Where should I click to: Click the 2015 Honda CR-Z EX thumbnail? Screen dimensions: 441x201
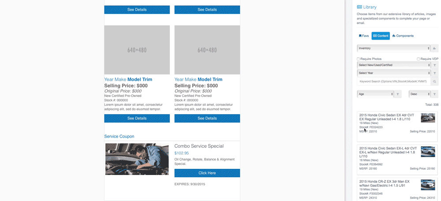(428, 185)
